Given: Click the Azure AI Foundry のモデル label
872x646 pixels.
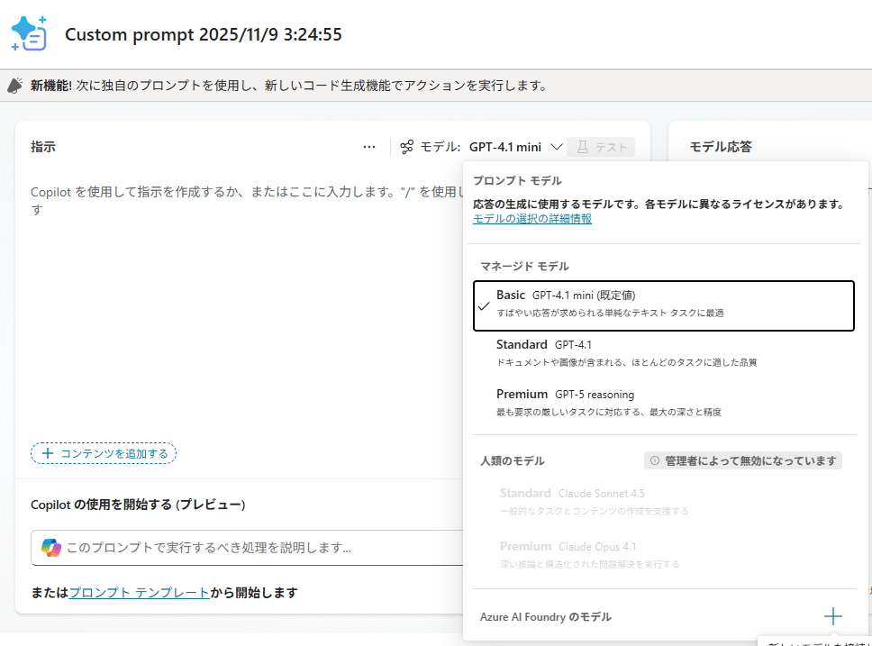Looking at the screenshot, I should point(546,616).
